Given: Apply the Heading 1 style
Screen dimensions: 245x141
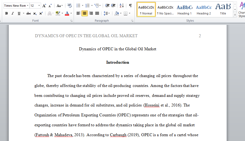Looking at the screenshot, I should 184,9.
